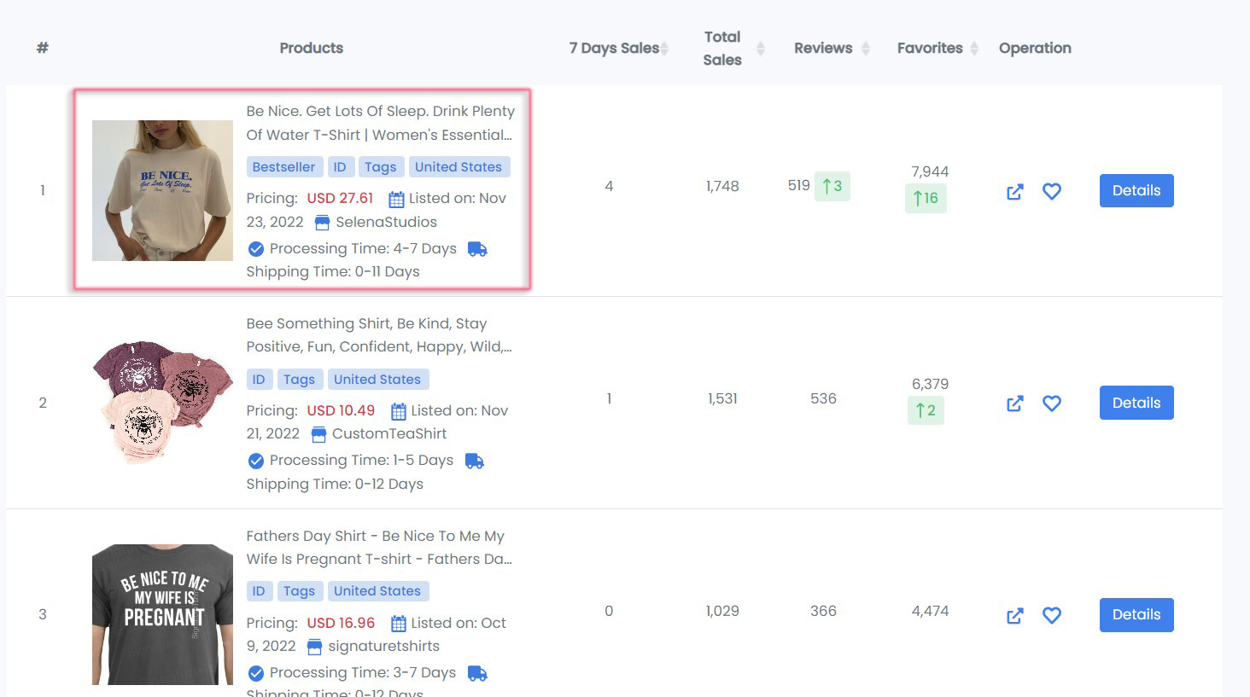Click check badge before Processing Time 1-5 Days
This screenshot has height=697, width=1250.
(x=255, y=461)
